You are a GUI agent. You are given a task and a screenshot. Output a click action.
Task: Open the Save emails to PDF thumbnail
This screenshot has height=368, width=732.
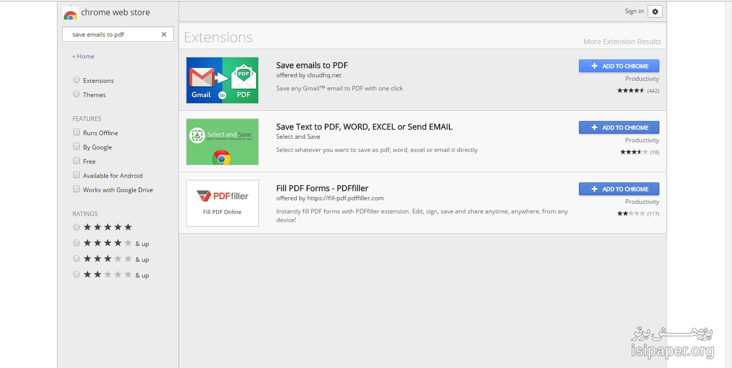point(222,80)
